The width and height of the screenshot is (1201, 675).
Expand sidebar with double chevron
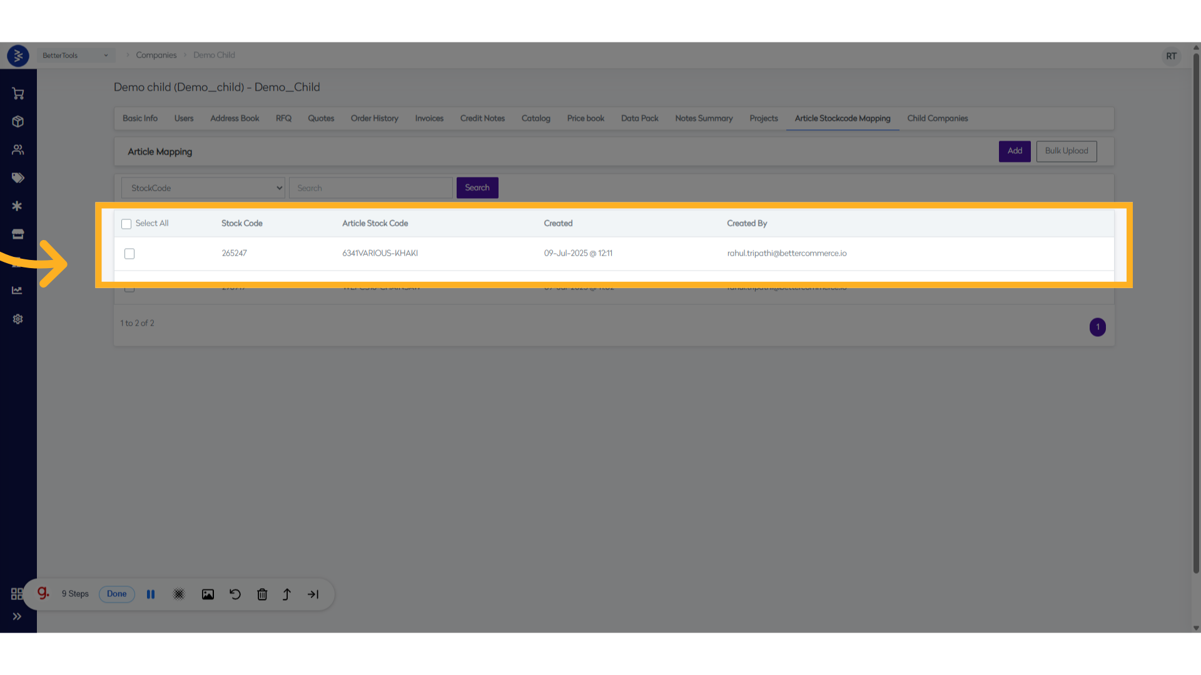17,616
